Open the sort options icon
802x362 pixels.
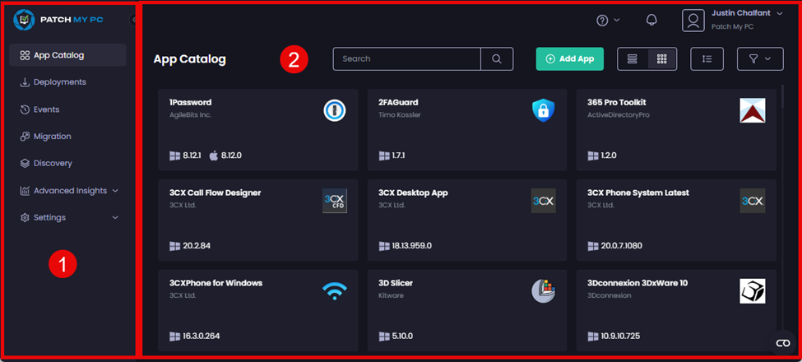(x=707, y=59)
